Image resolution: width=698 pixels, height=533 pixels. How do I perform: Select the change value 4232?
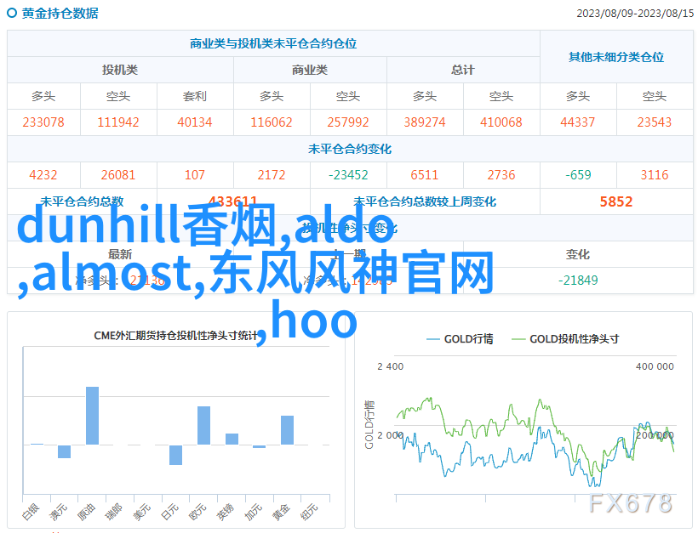point(43,175)
